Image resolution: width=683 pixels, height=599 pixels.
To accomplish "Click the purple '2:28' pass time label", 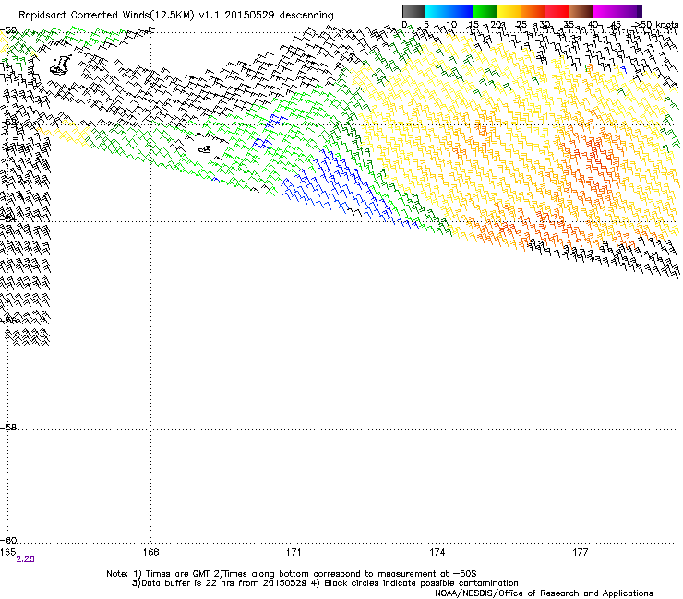I will click(25, 559).
